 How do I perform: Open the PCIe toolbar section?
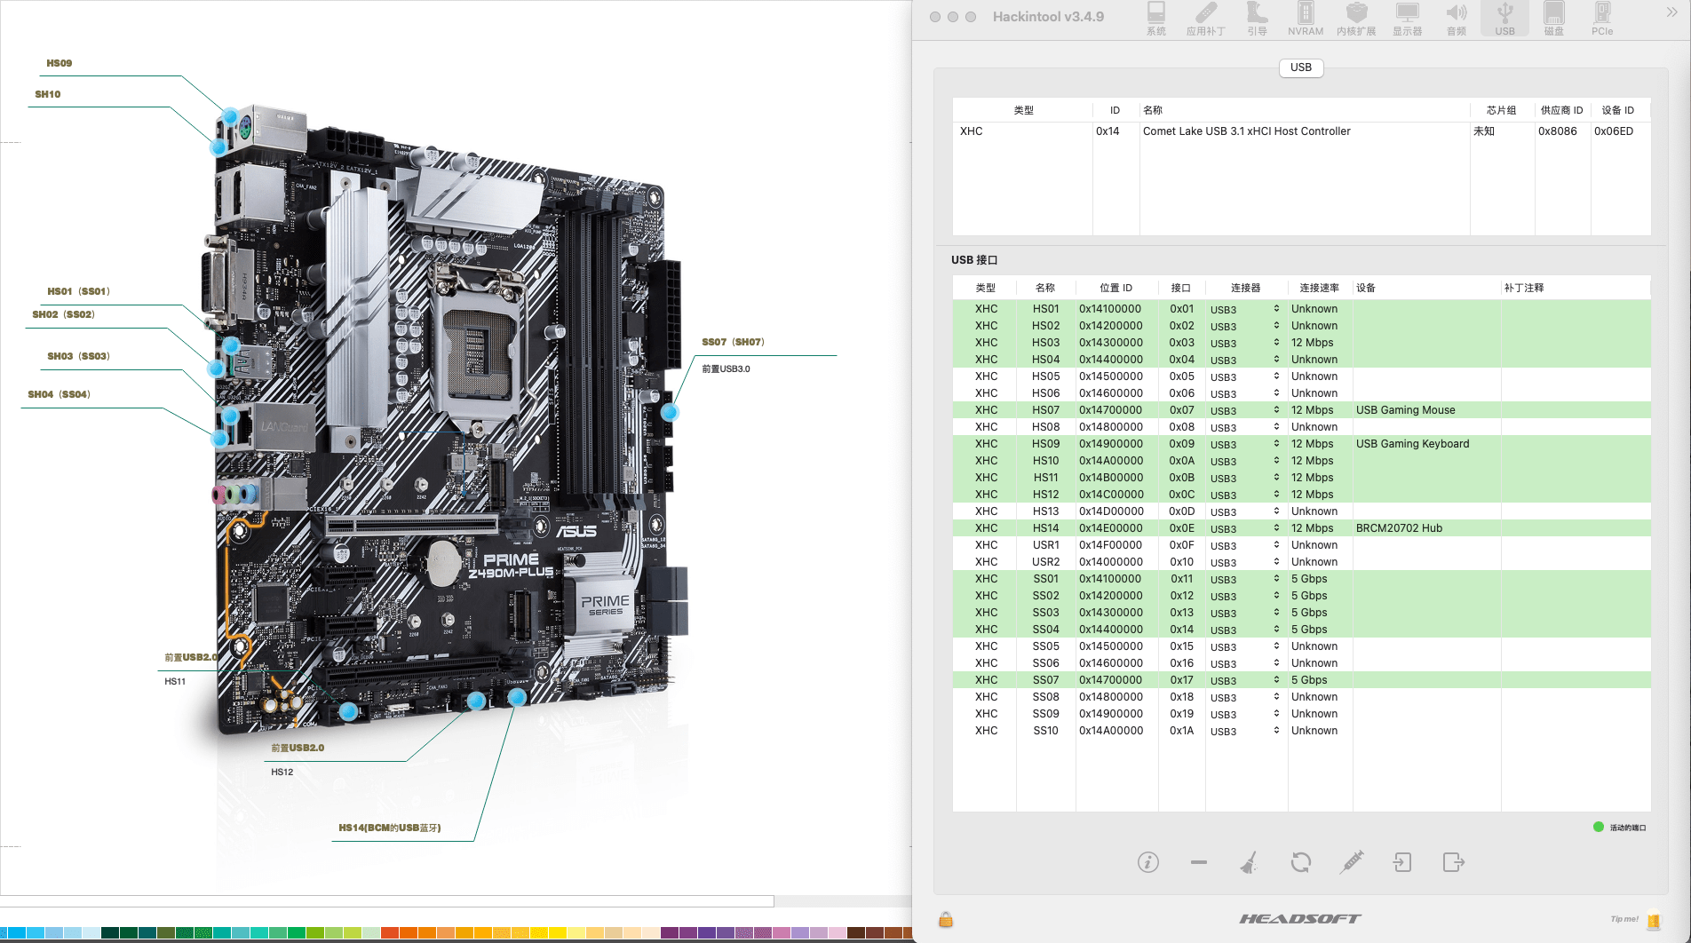tap(1602, 19)
